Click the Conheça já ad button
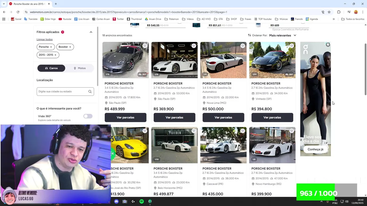 point(315,149)
